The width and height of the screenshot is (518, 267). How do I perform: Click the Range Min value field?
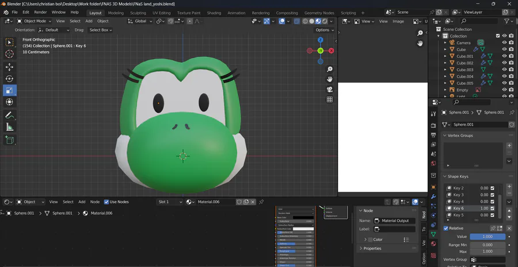487,245
